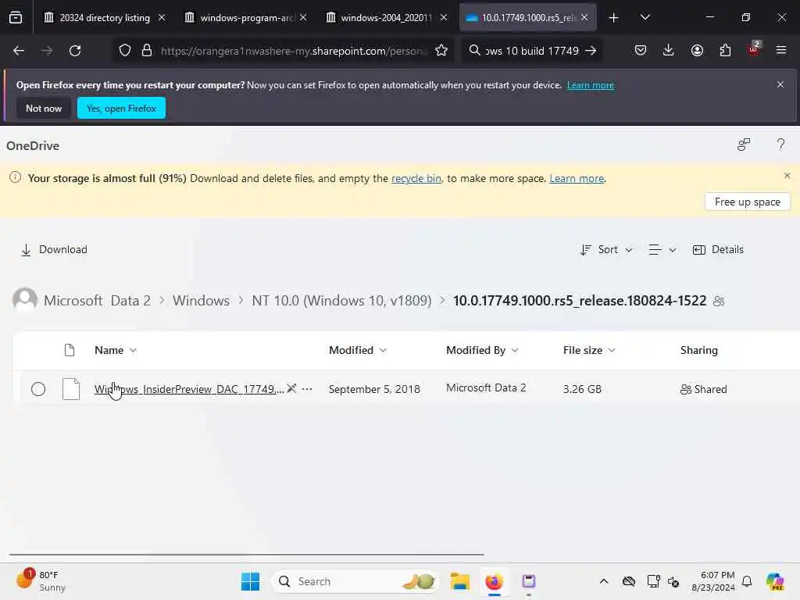Click the Shared status of the file
Viewport: 800px width, 600px height.
click(704, 389)
